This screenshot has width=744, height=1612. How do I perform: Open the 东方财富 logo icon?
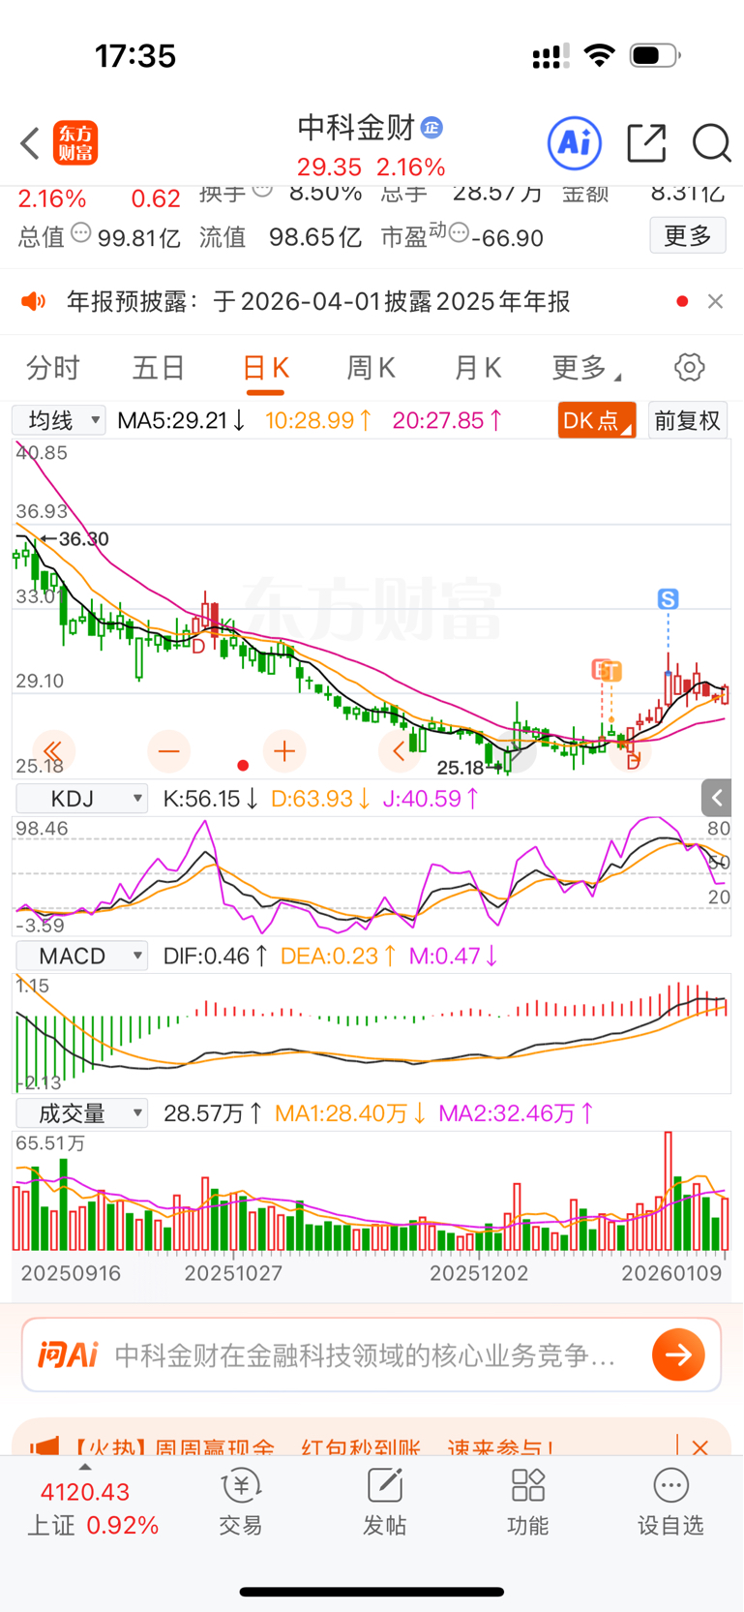pyautogui.click(x=75, y=143)
